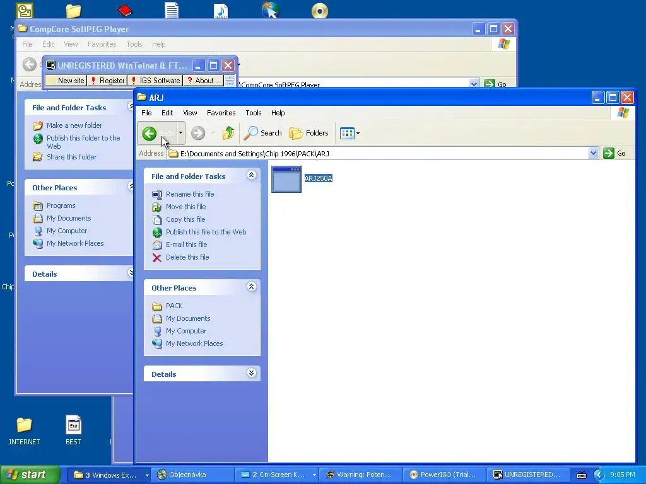Expand hidden system tray icons arrow
This screenshot has width=646, height=484.
(x=599, y=475)
